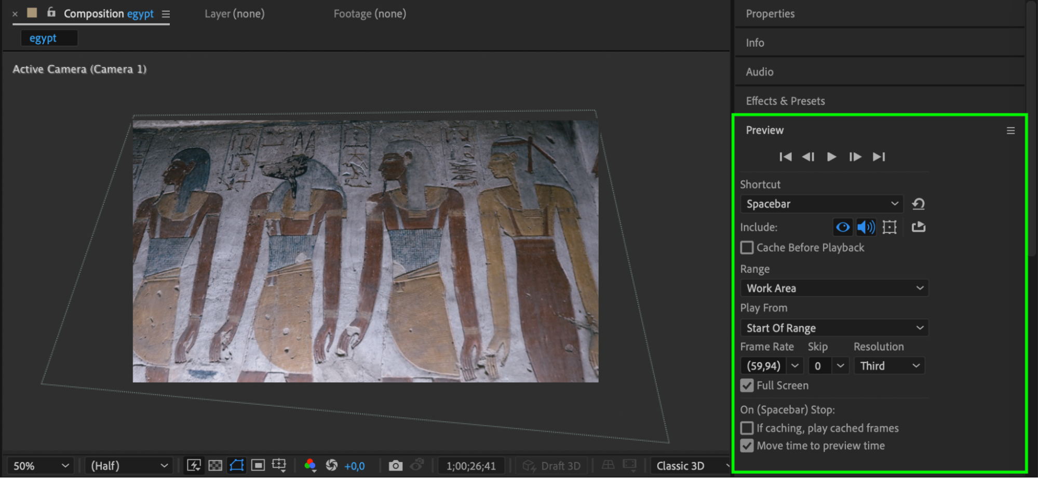Uncheck the Full Screen checkbox
This screenshot has width=1038, height=478.
pos(747,386)
